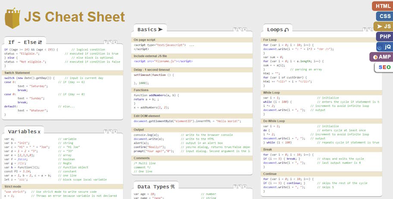Close the If - Else panel

(115, 42)
